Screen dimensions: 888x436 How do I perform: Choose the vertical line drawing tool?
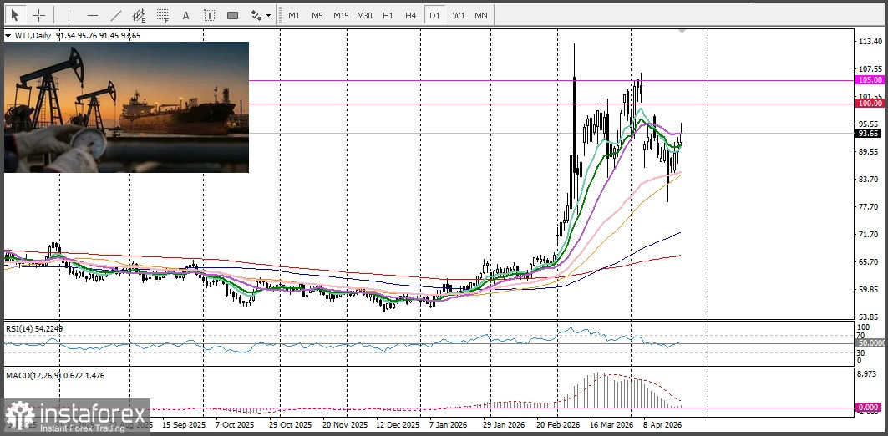click(x=69, y=15)
